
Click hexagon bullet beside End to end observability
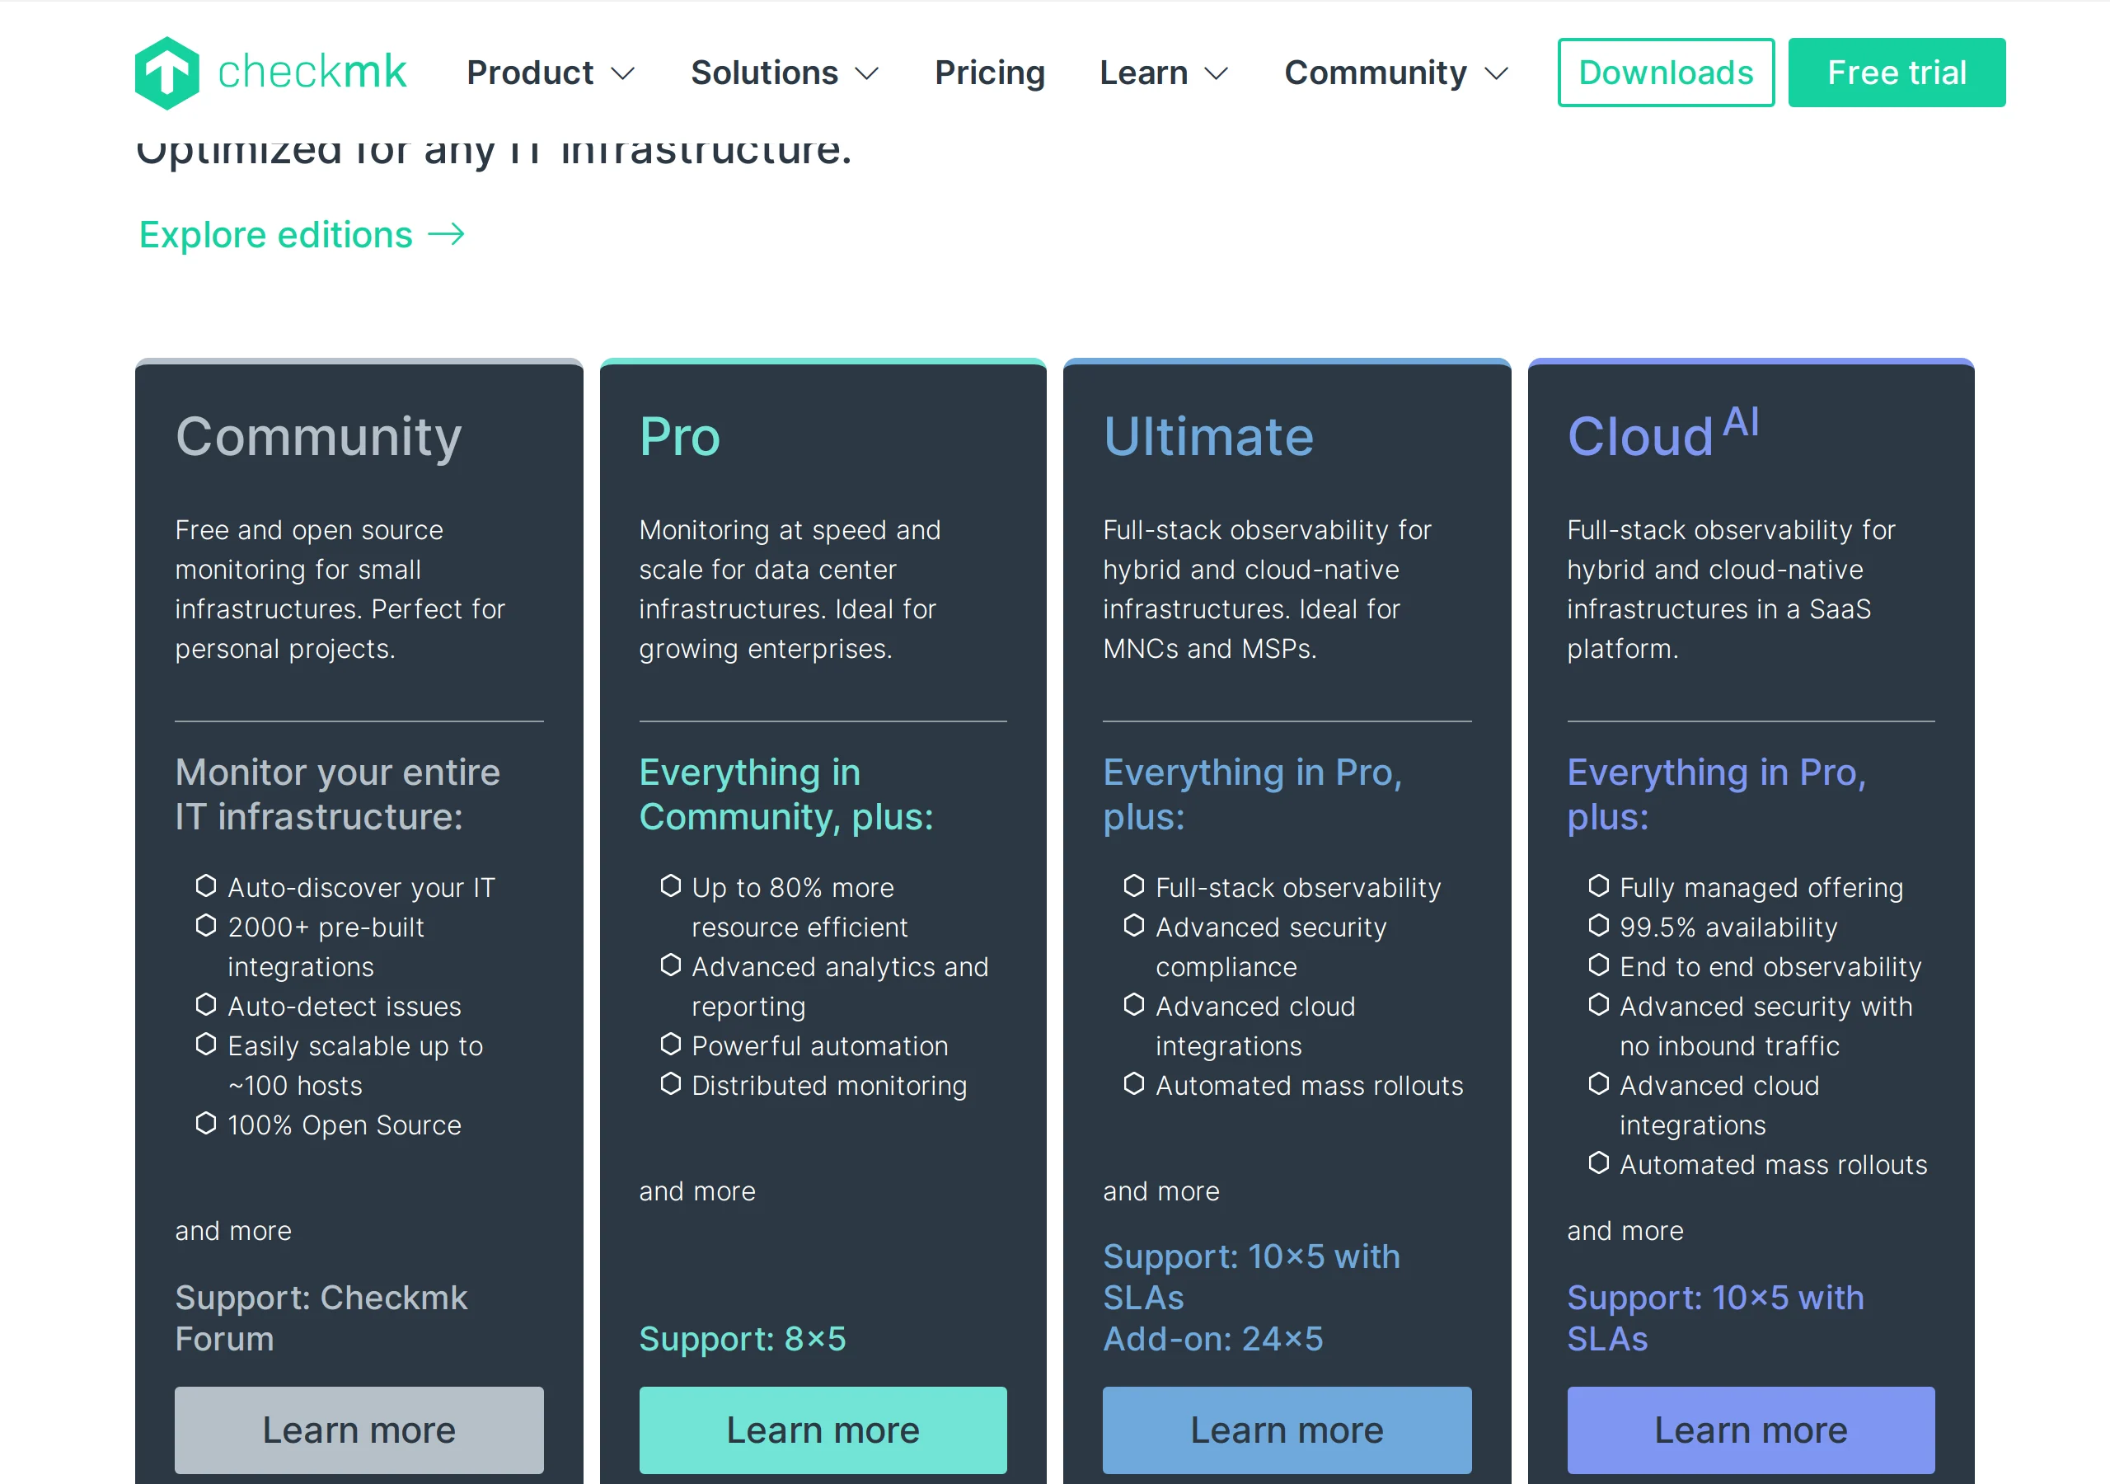pyautogui.click(x=1599, y=965)
